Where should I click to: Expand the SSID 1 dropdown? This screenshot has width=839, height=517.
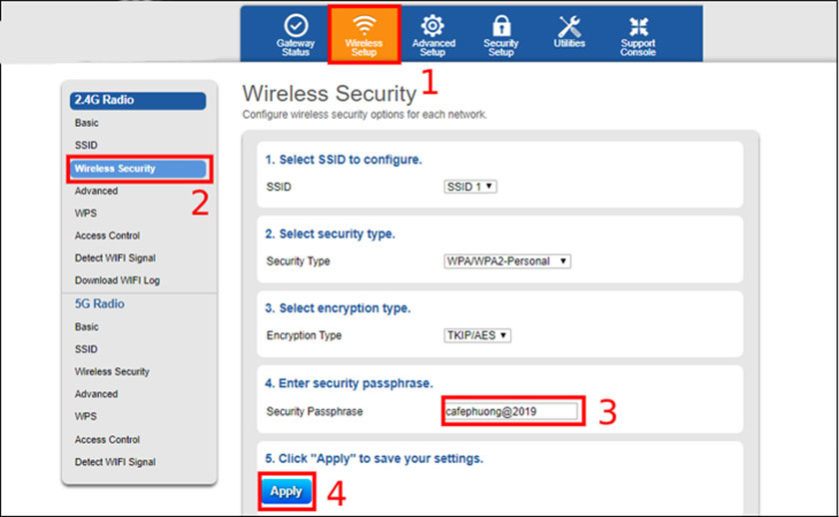click(x=471, y=186)
